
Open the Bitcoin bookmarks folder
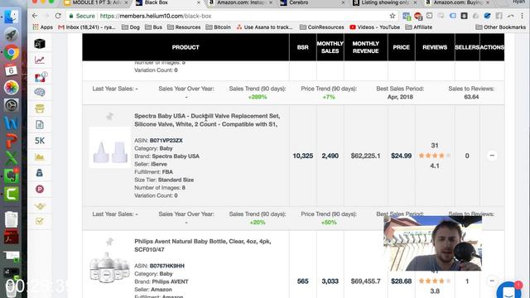pos(218,27)
